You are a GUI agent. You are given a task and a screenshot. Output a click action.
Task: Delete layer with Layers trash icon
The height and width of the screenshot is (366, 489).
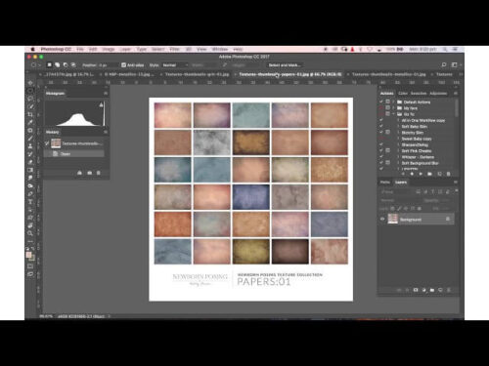click(449, 290)
